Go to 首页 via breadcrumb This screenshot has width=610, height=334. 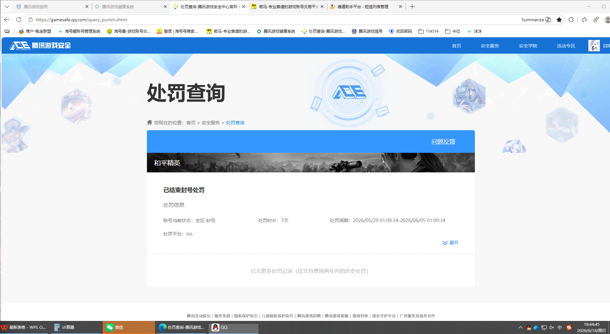[191, 123]
